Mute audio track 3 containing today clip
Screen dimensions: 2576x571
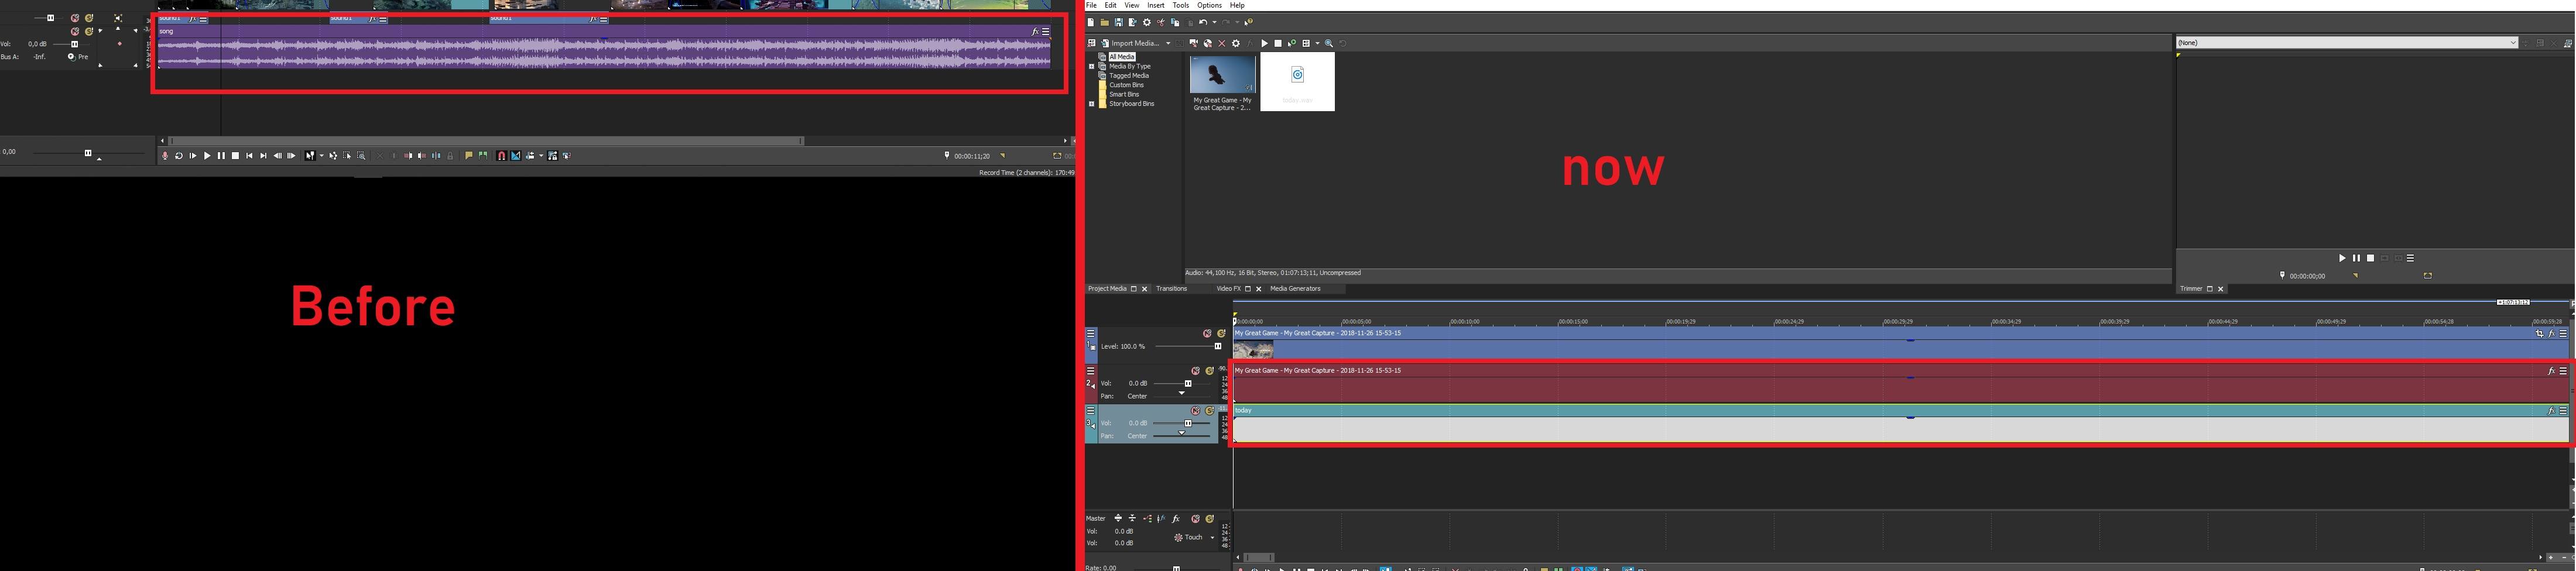point(1195,411)
